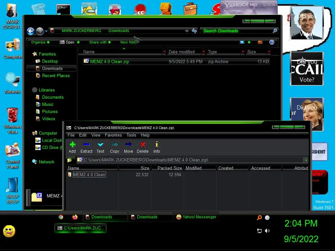Open the 7-Zip File menu

[x=71, y=135]
